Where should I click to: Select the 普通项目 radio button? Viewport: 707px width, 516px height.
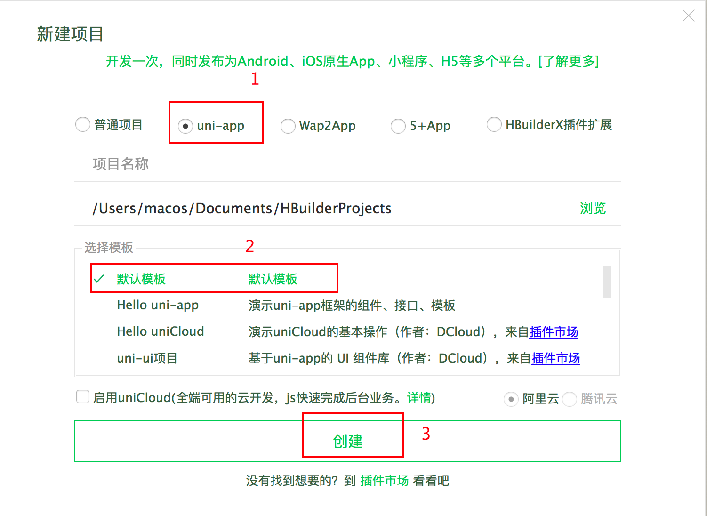point(83,125)
